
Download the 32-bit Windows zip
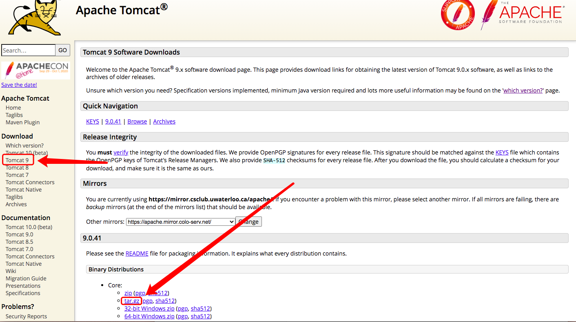point(149,309)
